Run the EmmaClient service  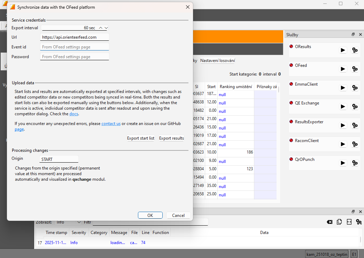tap(343, 88)
